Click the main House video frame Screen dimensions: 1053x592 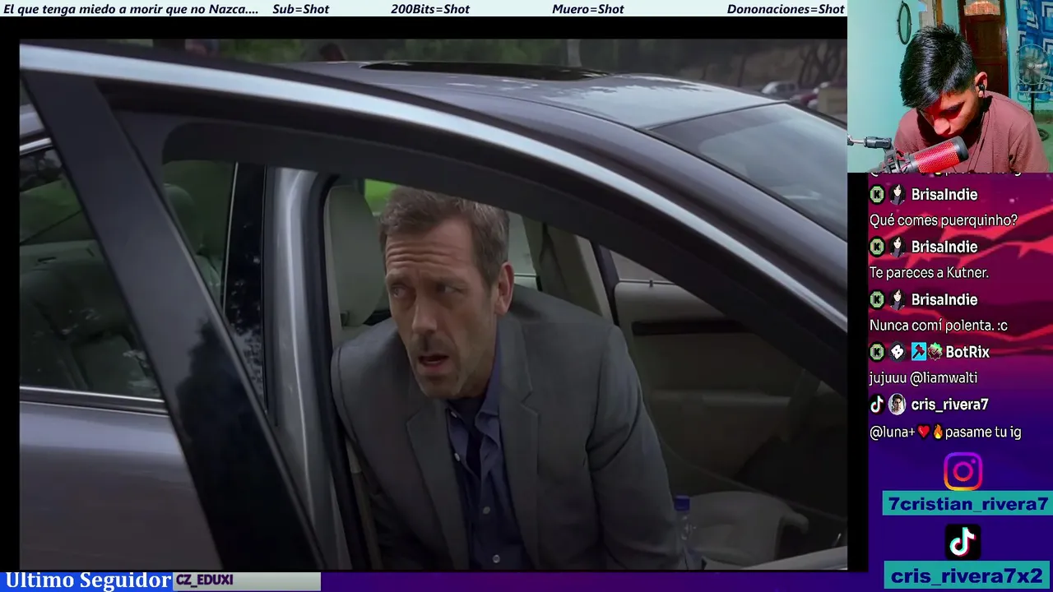coord(434,304)
